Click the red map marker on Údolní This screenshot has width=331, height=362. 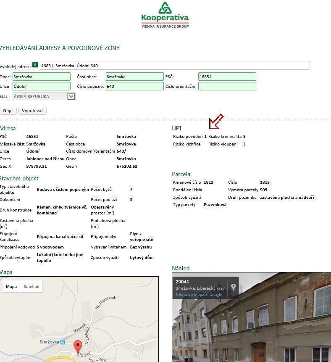(78, 347)
